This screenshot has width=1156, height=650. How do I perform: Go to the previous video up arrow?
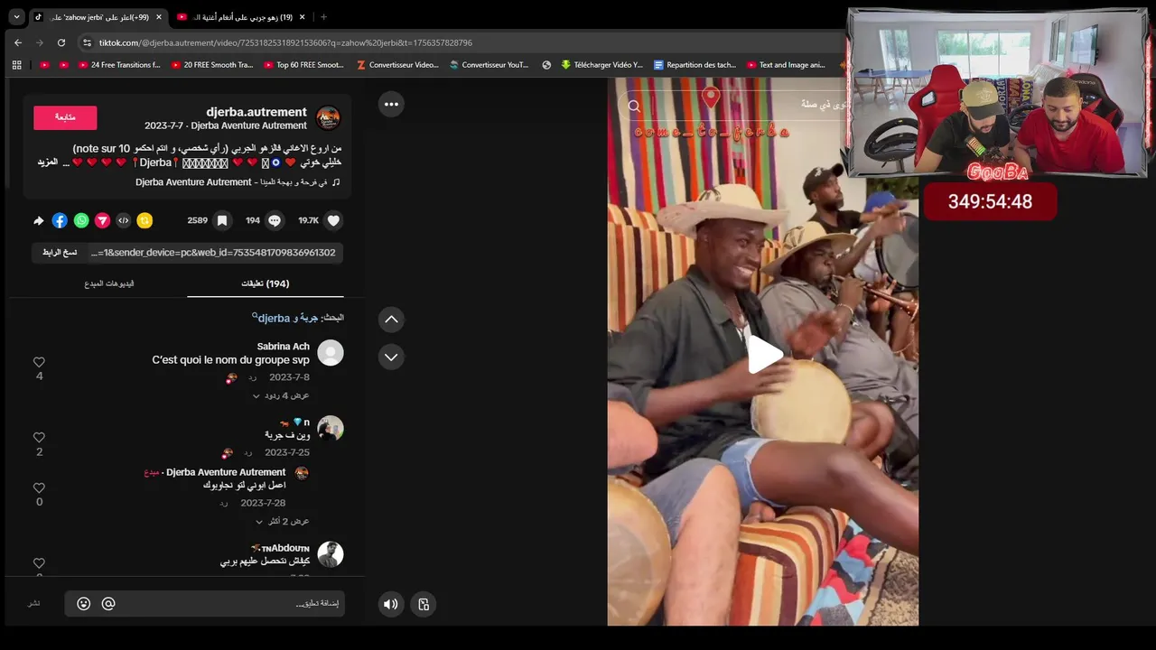(x=391, y=319)
